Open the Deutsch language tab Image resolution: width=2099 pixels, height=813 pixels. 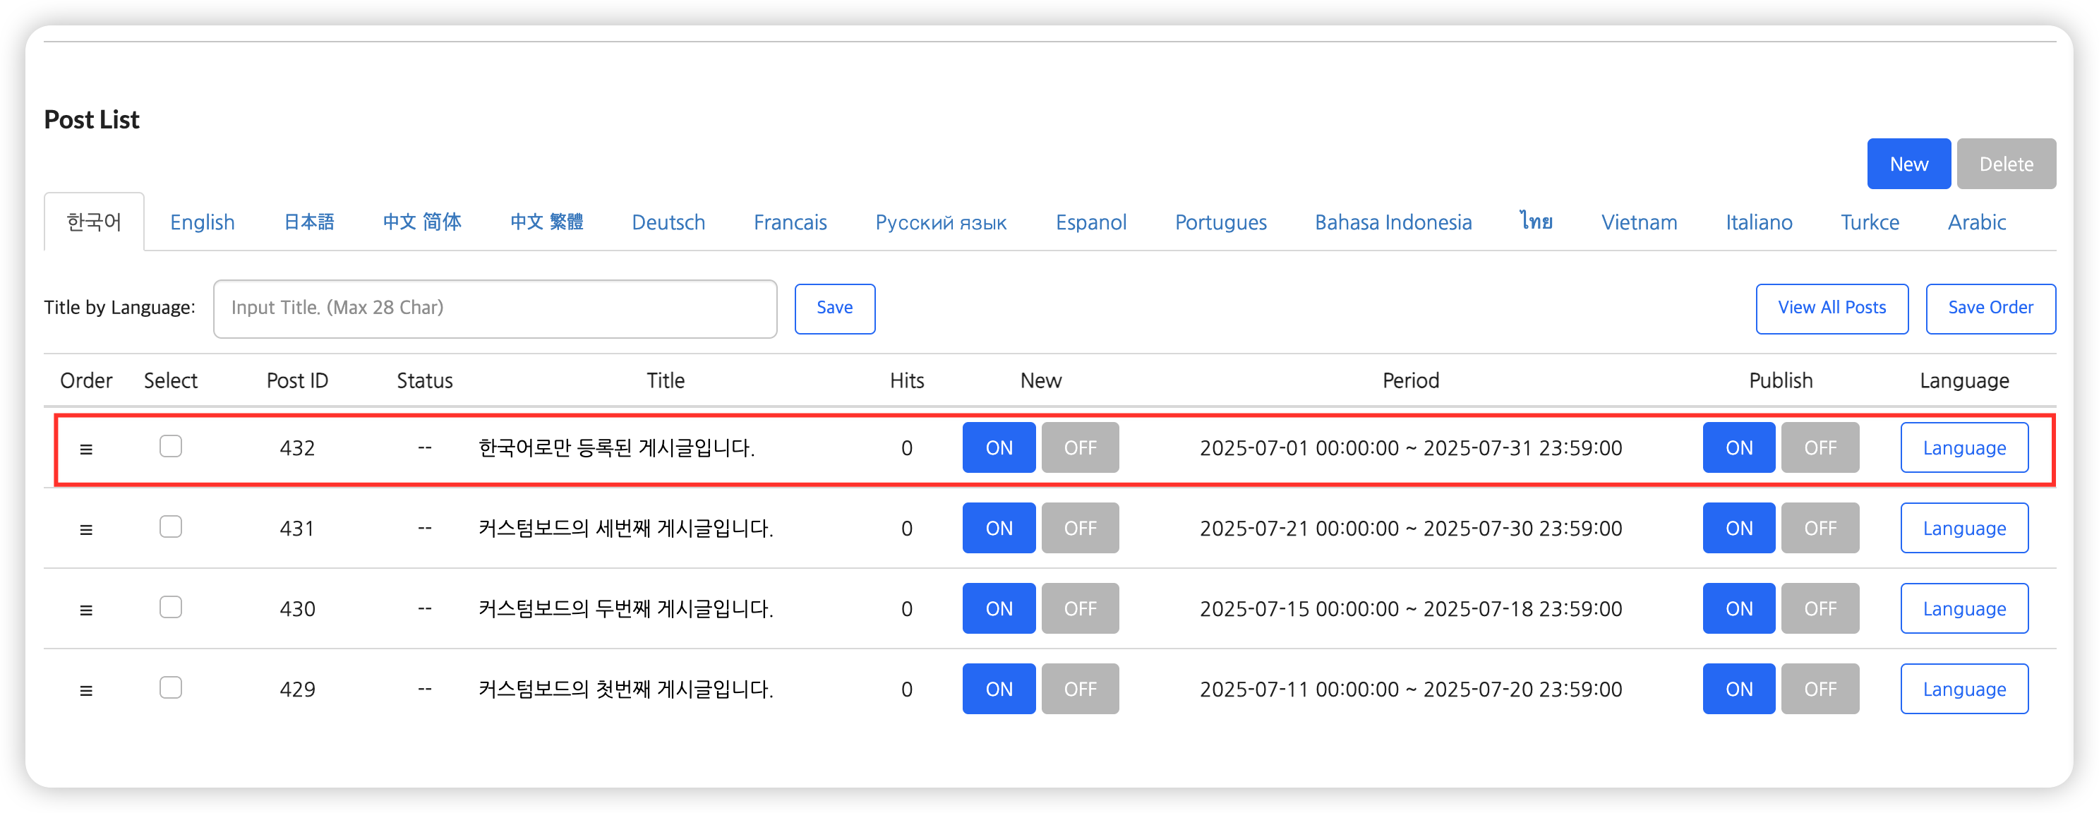668,222
